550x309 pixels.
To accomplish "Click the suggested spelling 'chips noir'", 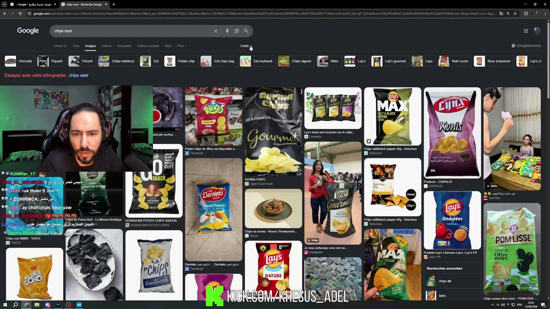I will [x=79, y=76].
